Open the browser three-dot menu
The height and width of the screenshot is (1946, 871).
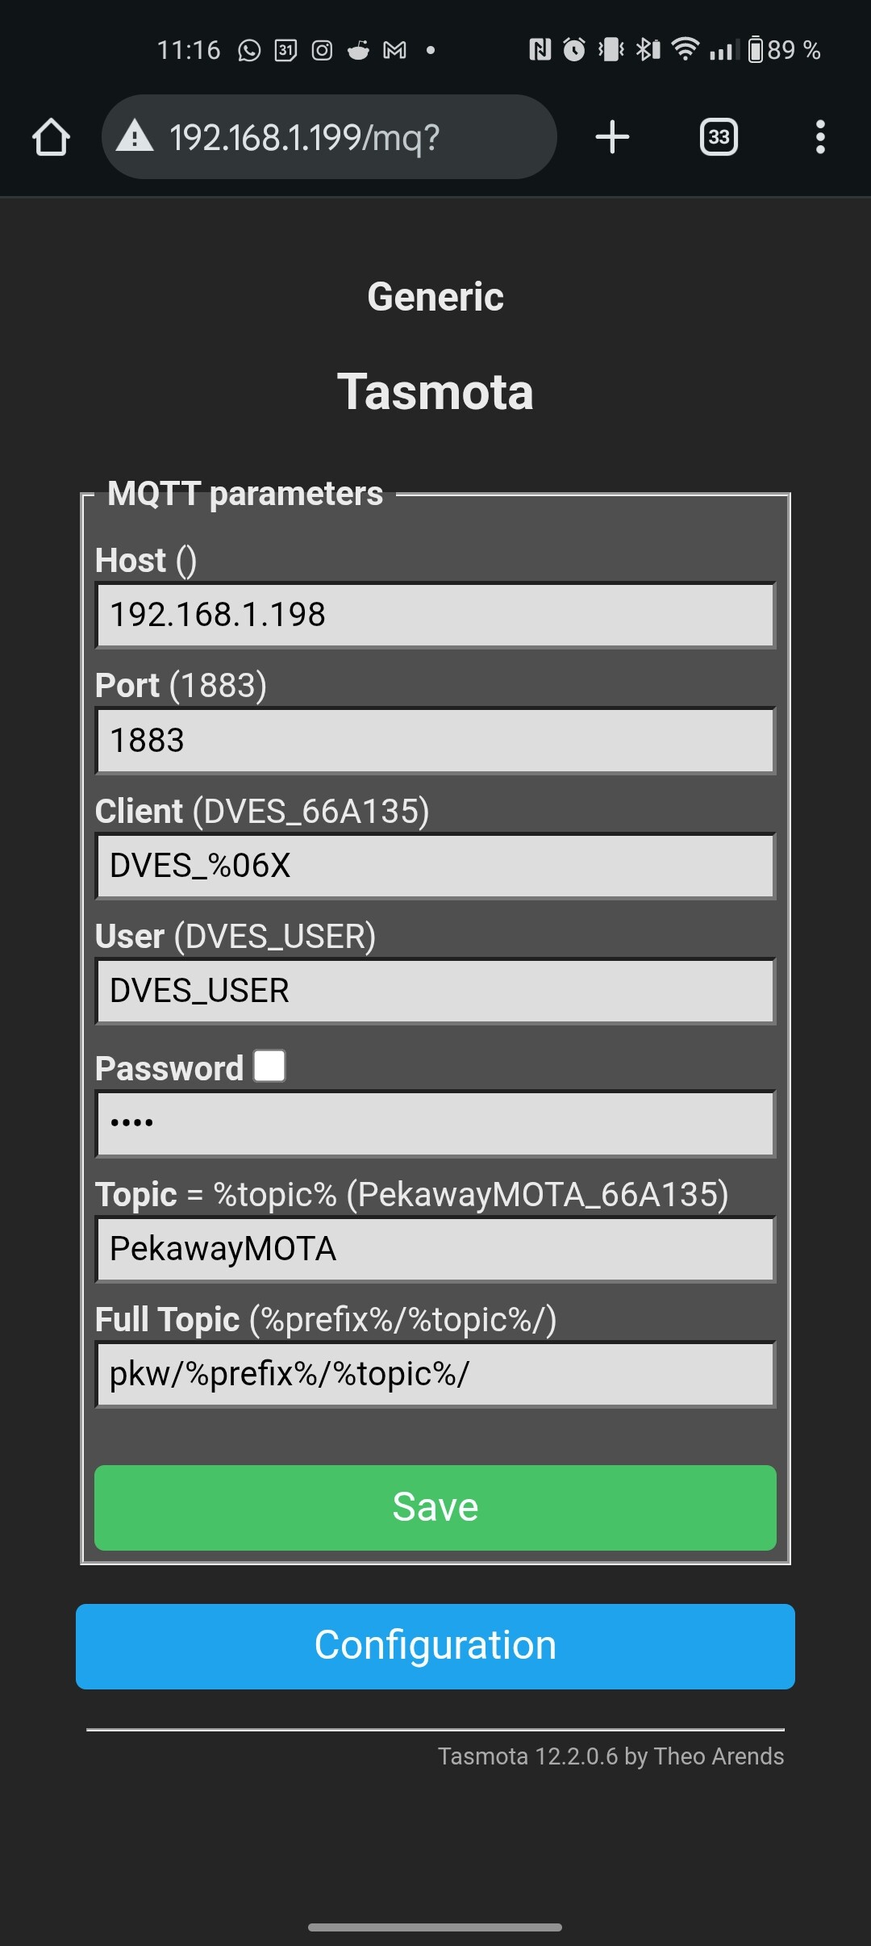[x=820, y=137]
